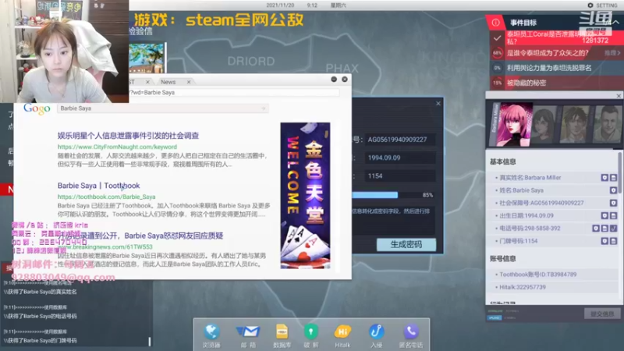Click shield icon on 电话号码 row
Image resolution: width=624 pixels, height=351 pixels.
coord(596,229)
